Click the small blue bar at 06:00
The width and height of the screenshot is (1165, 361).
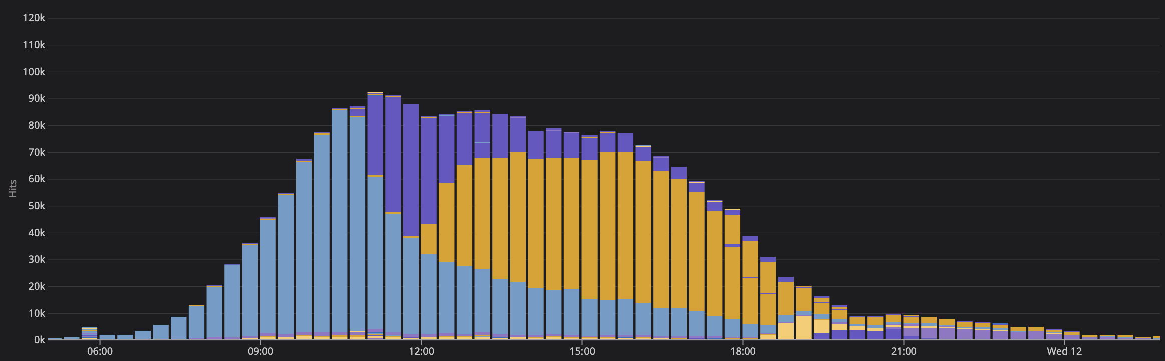coord(107,337)
